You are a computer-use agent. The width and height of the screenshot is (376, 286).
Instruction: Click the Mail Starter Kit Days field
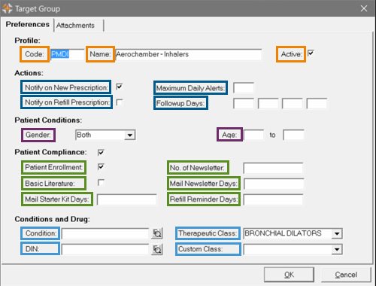click(x=127, y=199)
